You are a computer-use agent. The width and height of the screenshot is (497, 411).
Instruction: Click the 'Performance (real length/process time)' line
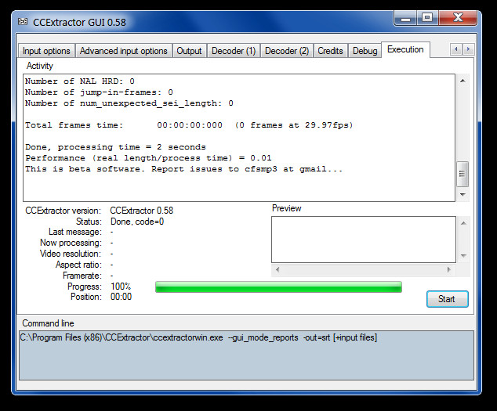coord(148,158)
